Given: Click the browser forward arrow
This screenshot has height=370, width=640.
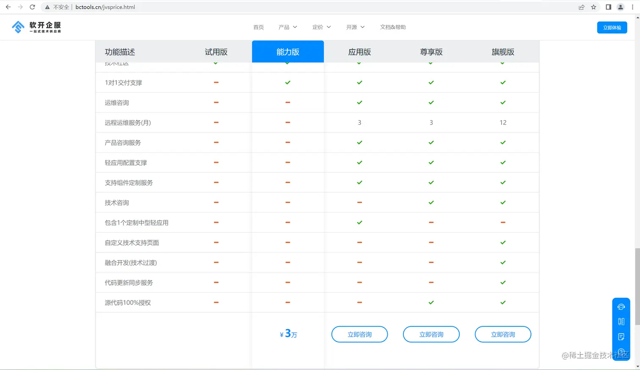Looking at the screenshot, I should pos(20,7).
